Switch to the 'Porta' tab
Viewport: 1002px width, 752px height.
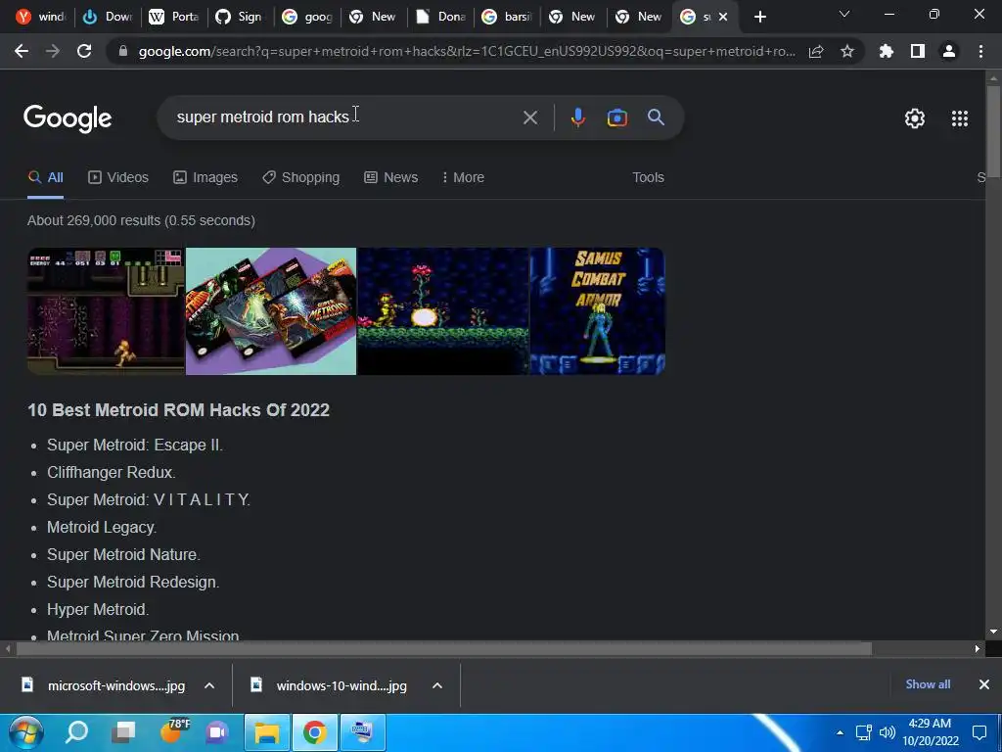tap(174, 17)
